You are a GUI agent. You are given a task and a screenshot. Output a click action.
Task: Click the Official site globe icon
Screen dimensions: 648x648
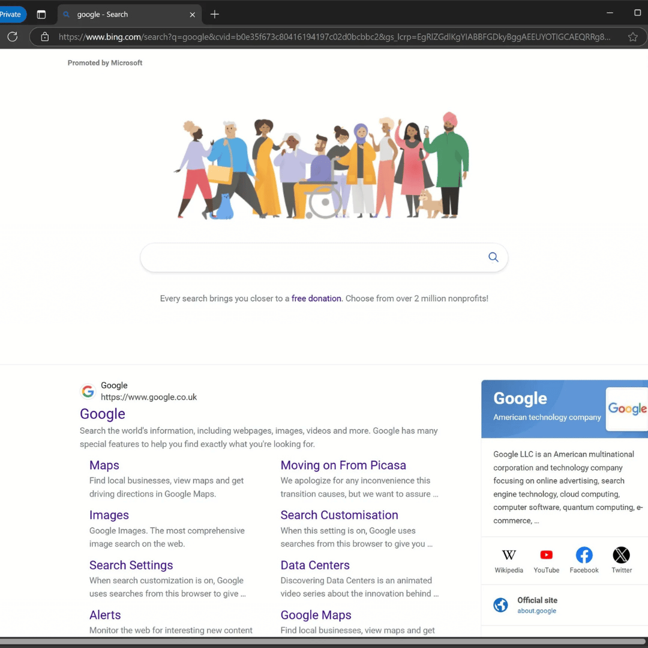[x=500, y=605]
